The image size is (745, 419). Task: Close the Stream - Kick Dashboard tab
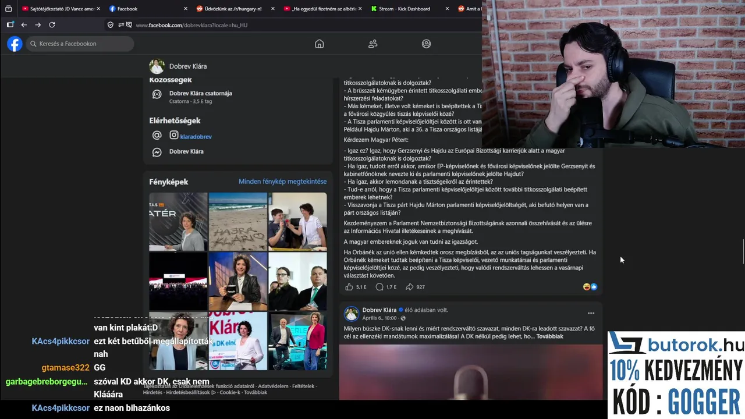click(x=447, y=9)
